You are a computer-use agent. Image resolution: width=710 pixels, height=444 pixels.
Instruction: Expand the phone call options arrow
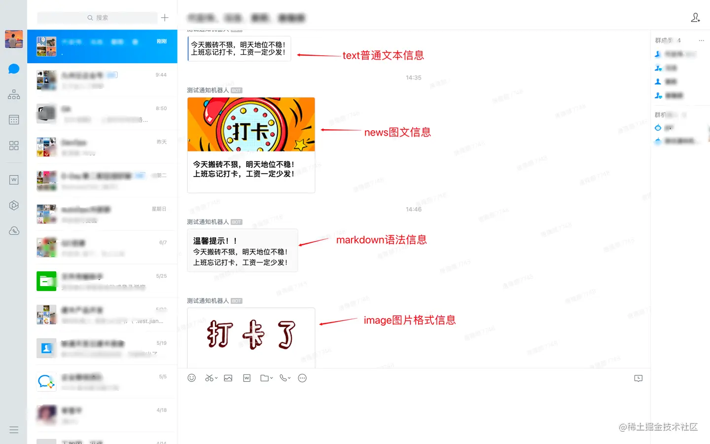point(289,378)
